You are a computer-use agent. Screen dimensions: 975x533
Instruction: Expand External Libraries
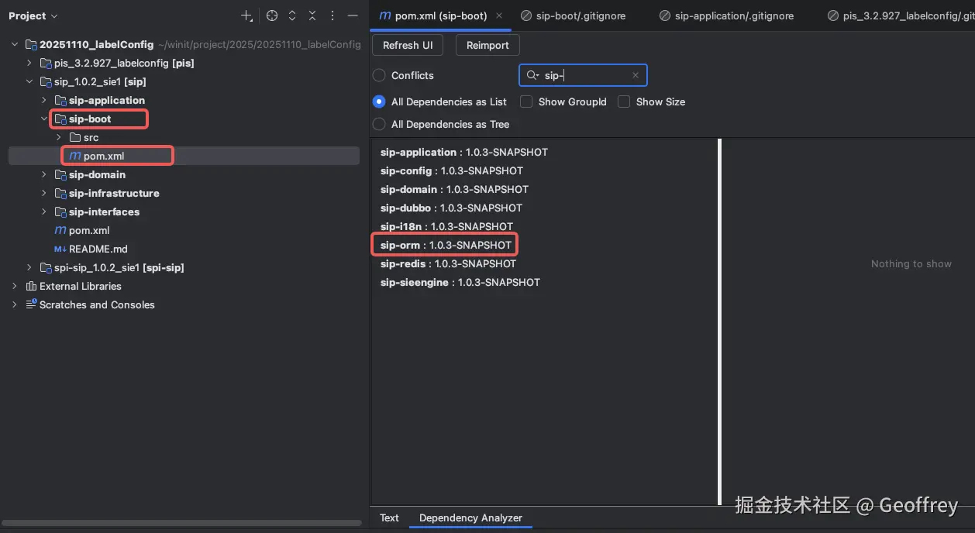coord(15,286)
